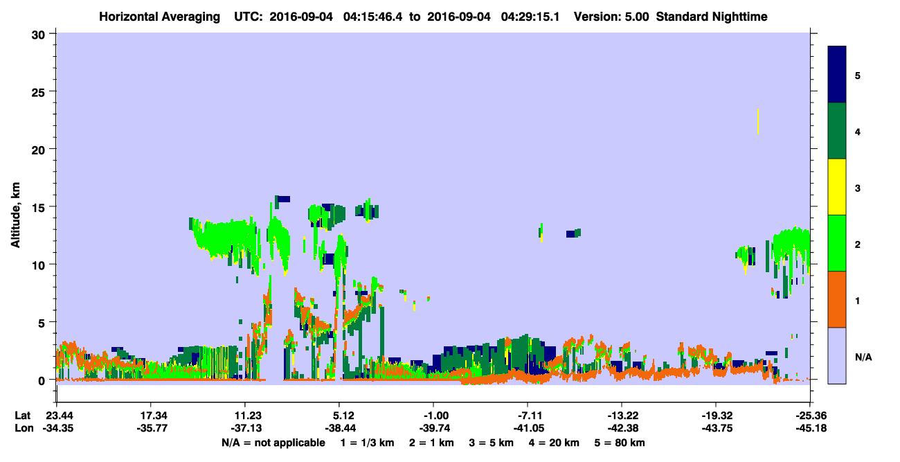
Task: Click the 'Lon' axis row label
Action: click(x=23, y=428)
